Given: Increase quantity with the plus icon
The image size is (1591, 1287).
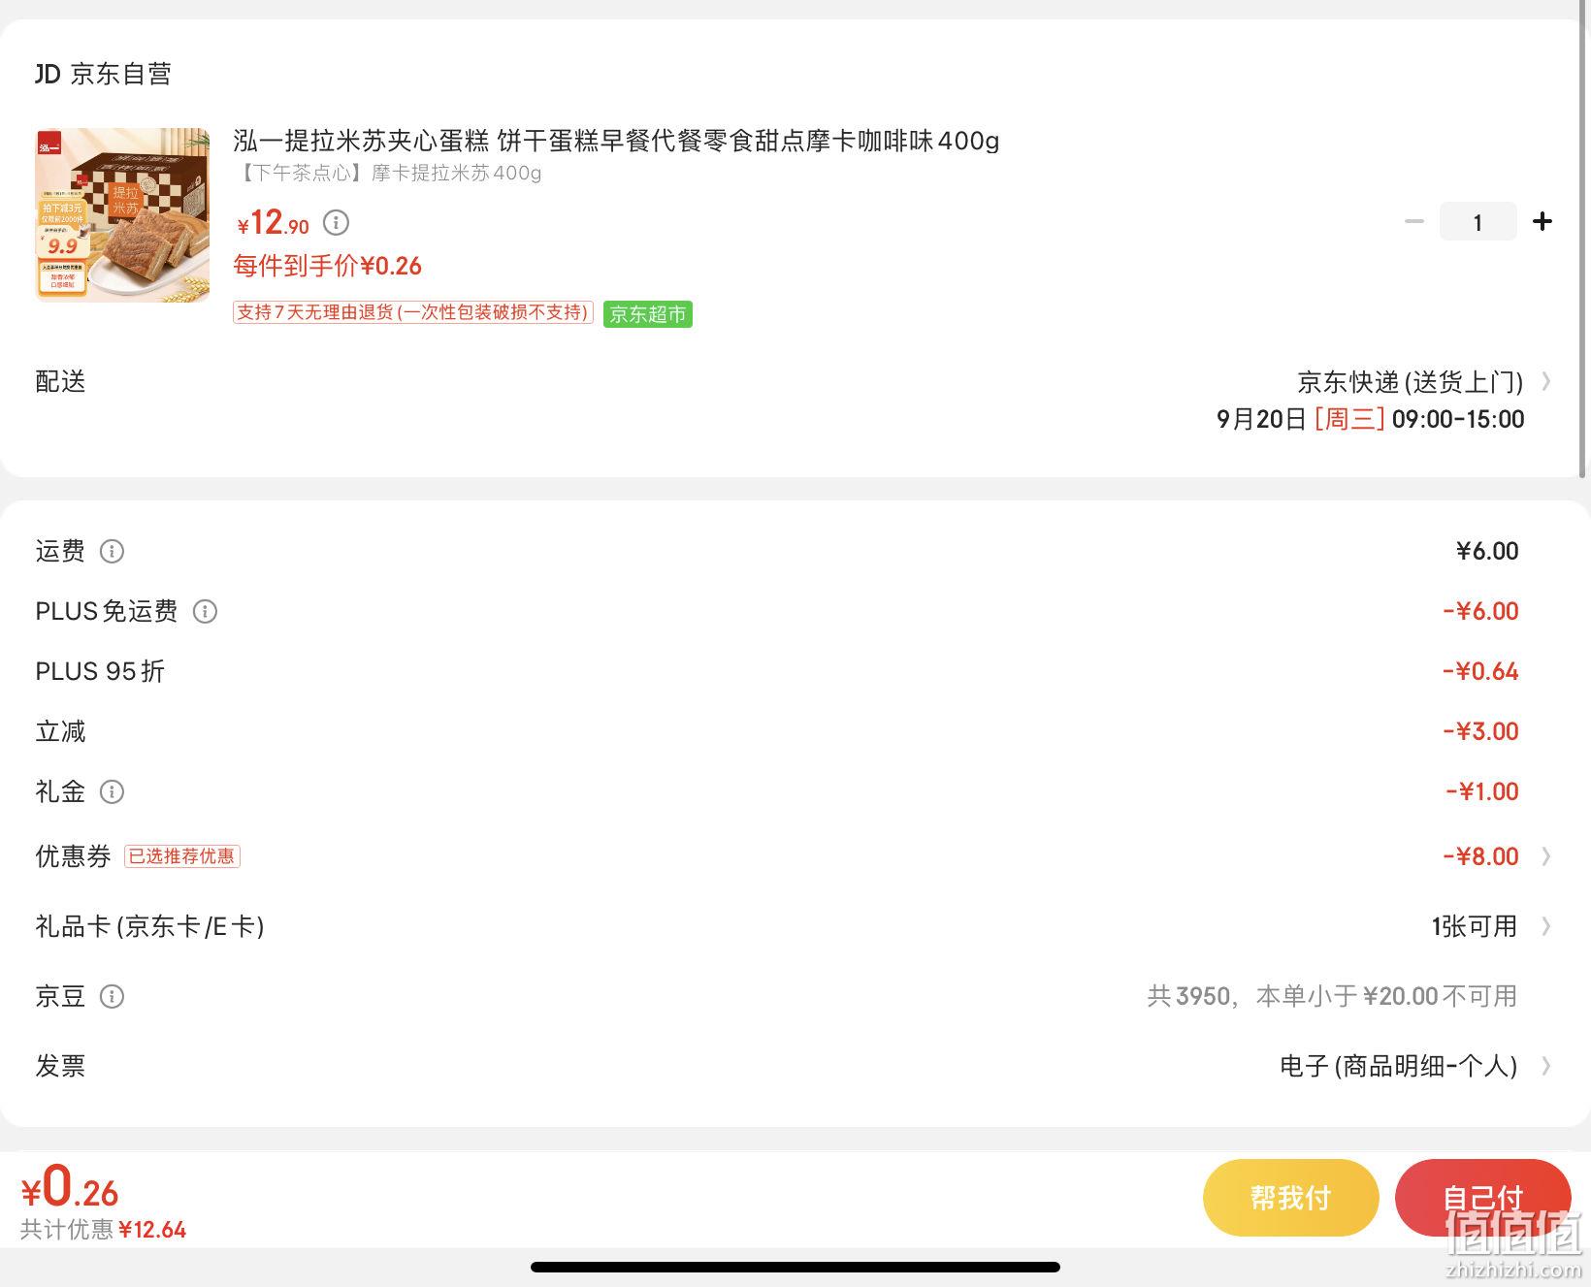Looking at the screenshot, I should tap(1542, 222).
